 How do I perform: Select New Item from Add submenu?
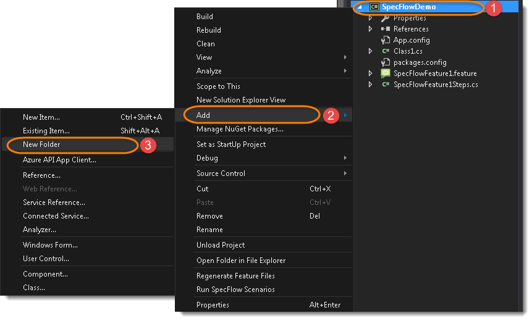pos(41,117)
